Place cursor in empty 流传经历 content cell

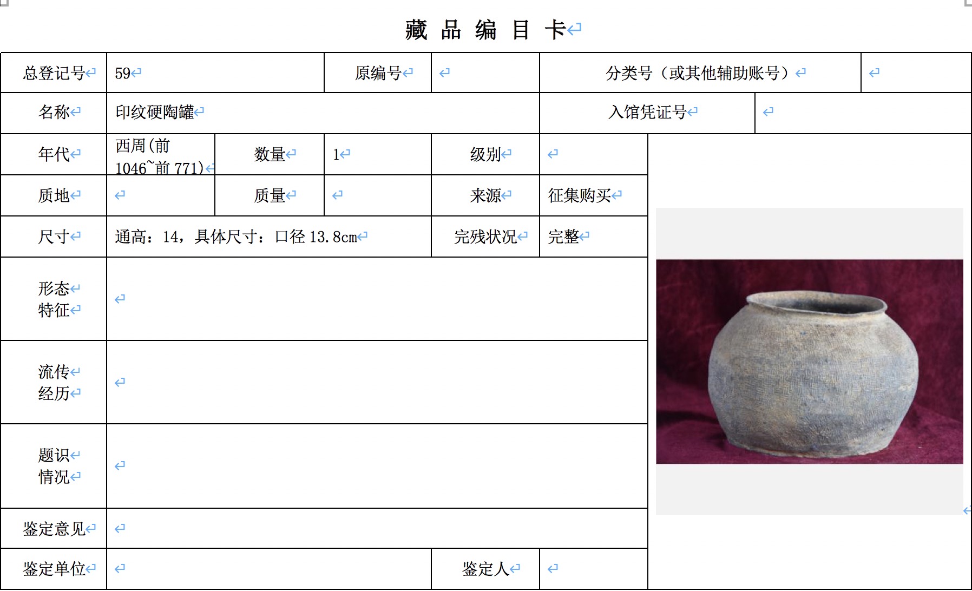377,382
